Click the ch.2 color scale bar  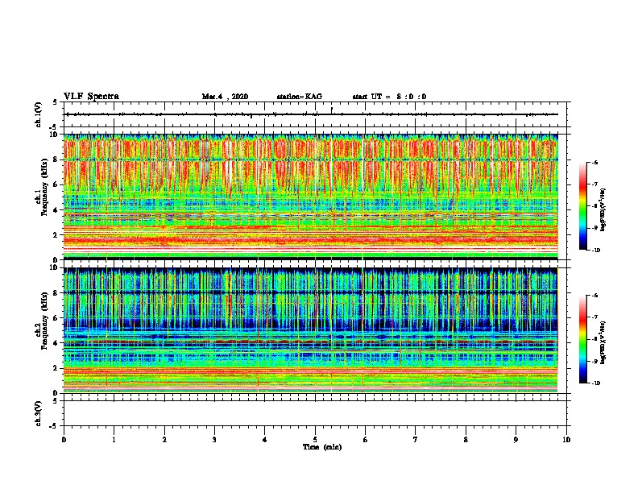coord(582,339)
